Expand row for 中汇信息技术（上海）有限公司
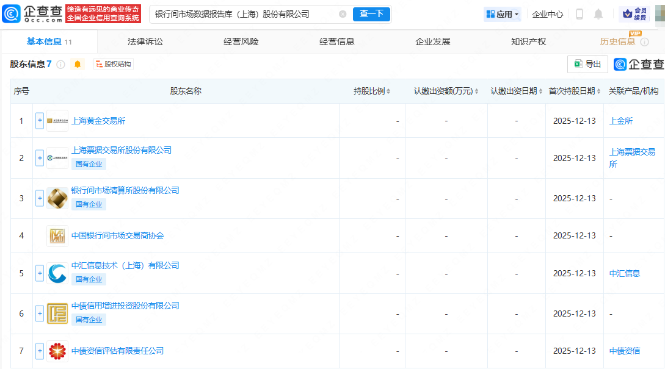The height and width of the screenshot is (369, 665). coord(40,273)
